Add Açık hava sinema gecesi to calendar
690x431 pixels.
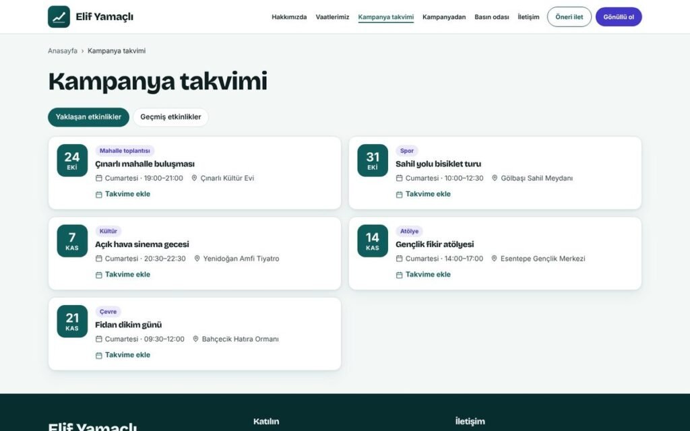pos(123,275)
